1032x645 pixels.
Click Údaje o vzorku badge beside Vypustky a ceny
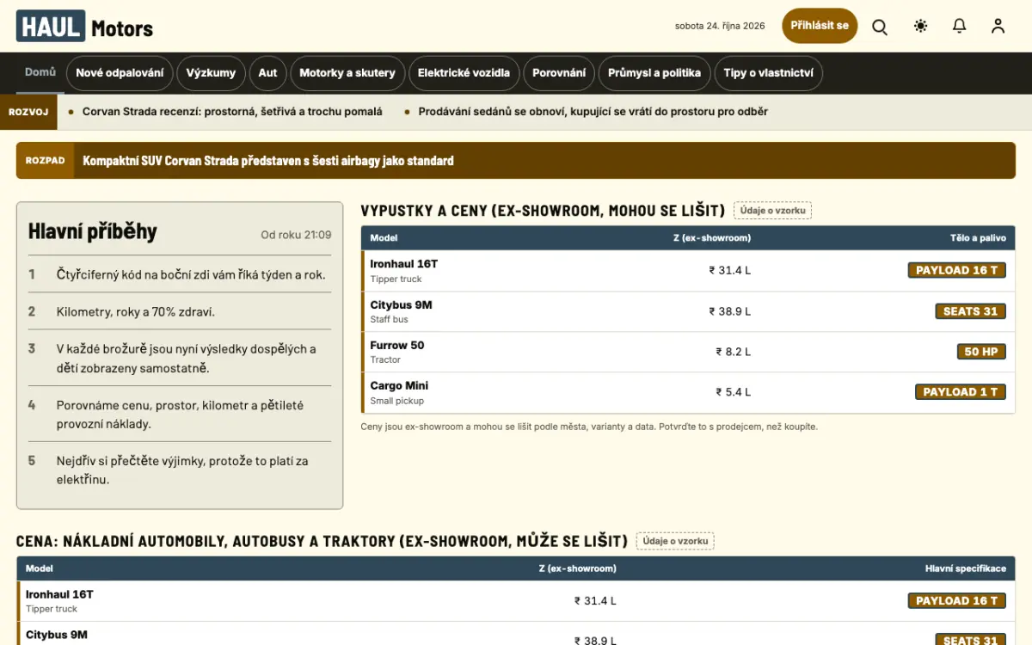pyautogui.click(x=772, y=211)
